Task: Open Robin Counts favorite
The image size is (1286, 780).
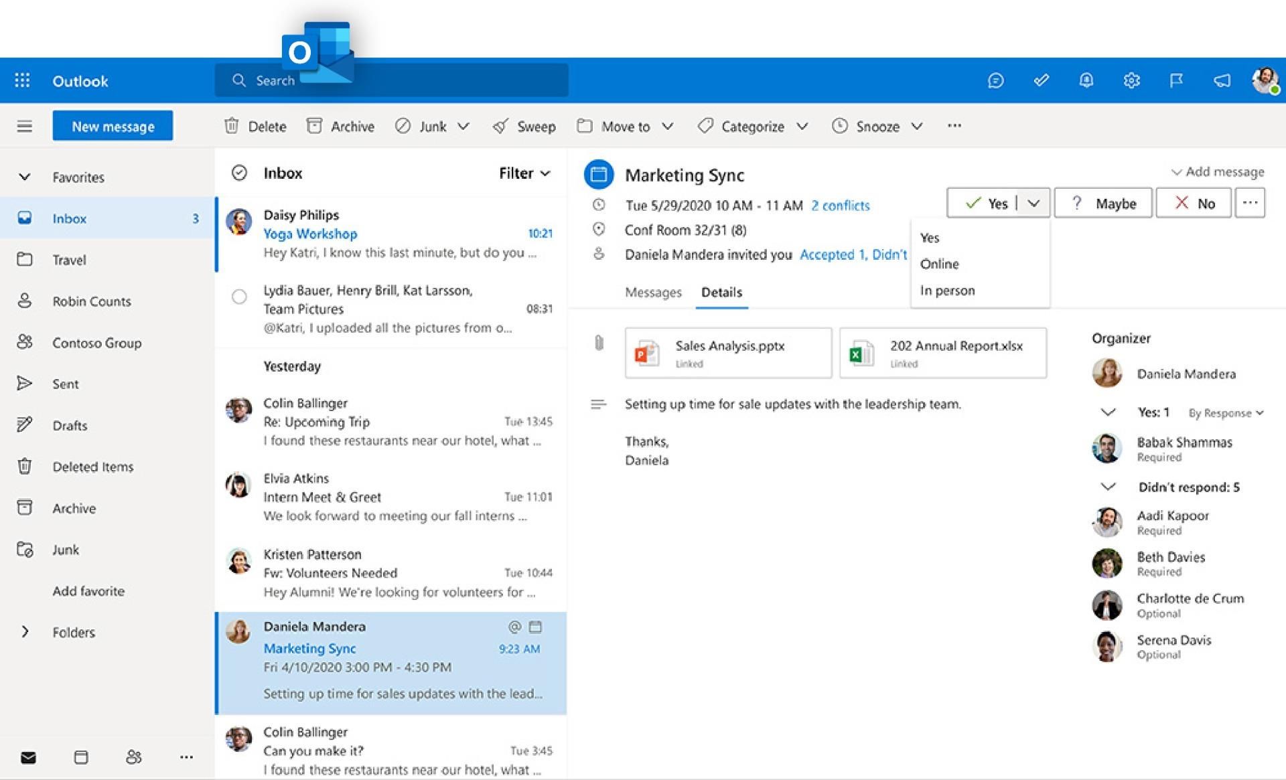Action: tap(107, 301)
